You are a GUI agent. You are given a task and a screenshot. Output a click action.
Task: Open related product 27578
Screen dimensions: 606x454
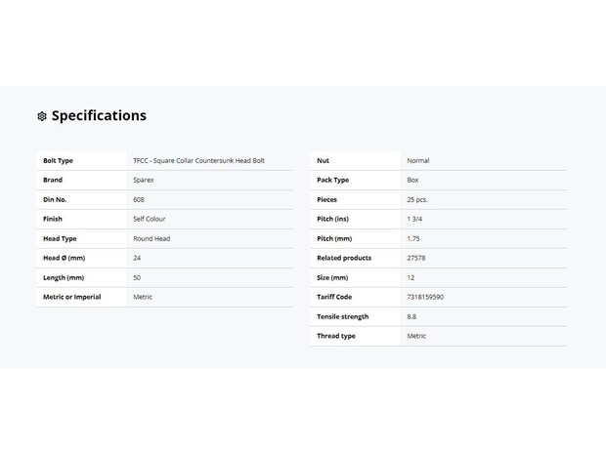[x=415, y=258]
